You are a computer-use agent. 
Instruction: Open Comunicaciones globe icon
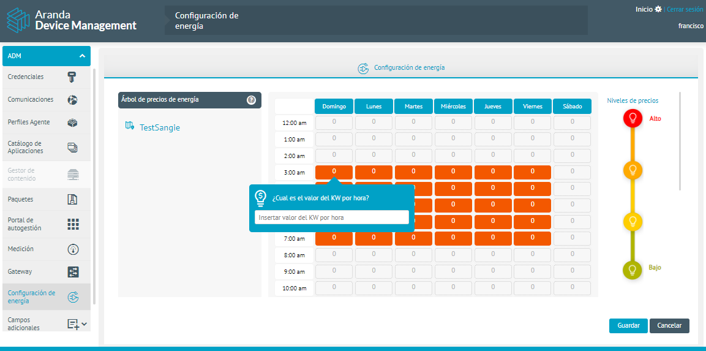point(72,100)
